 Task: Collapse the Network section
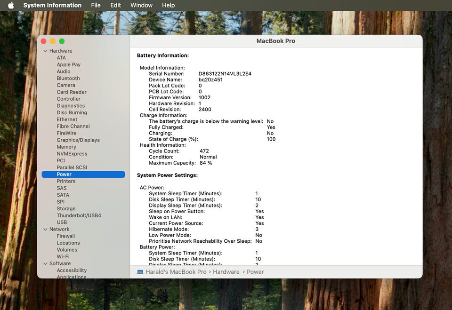[45, 230]
